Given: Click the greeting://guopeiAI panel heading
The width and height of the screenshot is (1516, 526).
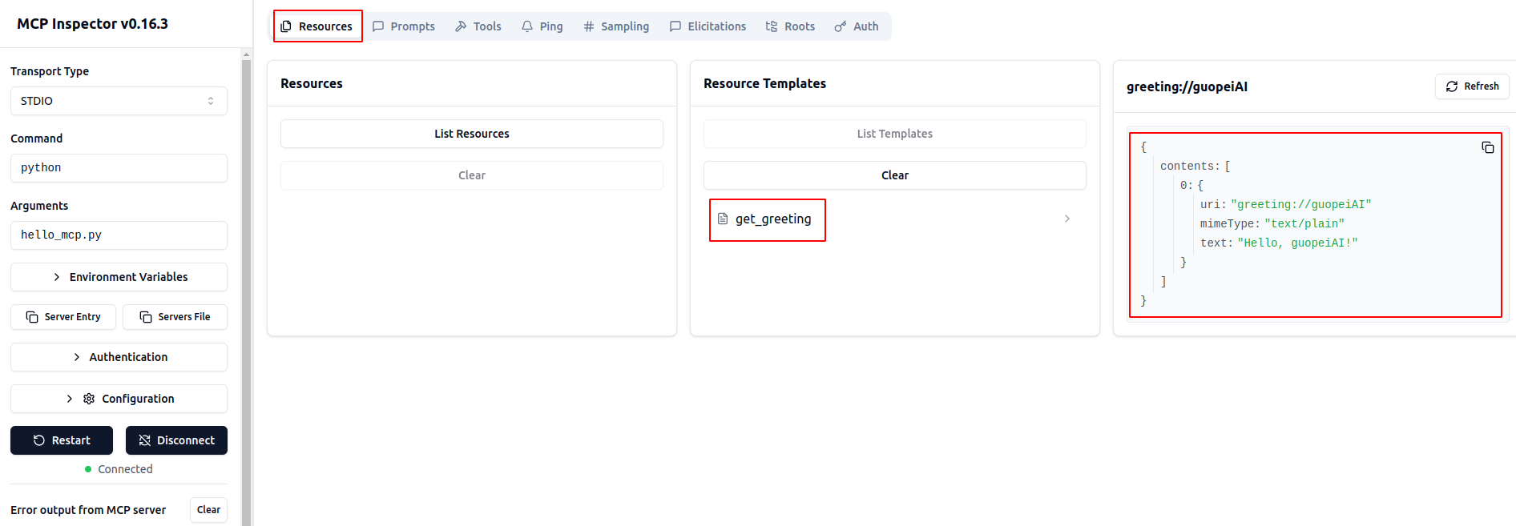Looking at the screenshot, I should pos(1187,86).
